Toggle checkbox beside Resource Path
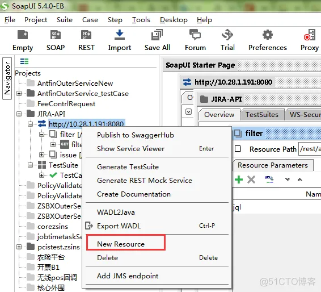The height and width of the screenshot is (292, 321). pyautogui.click(x=238, y=149)
